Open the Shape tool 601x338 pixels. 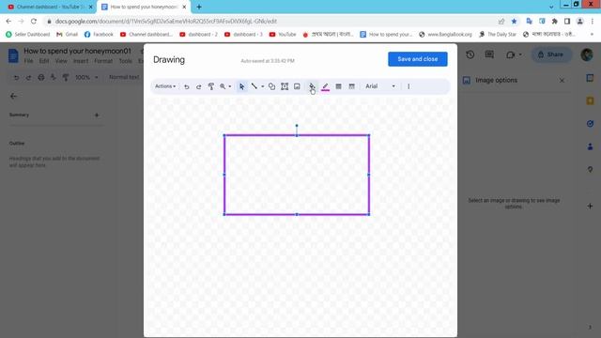tap(271, 86)
